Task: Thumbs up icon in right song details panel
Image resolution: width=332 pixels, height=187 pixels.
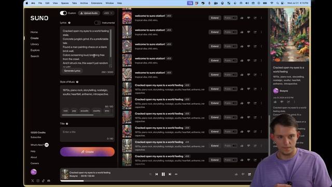Action: click(275, 102)
